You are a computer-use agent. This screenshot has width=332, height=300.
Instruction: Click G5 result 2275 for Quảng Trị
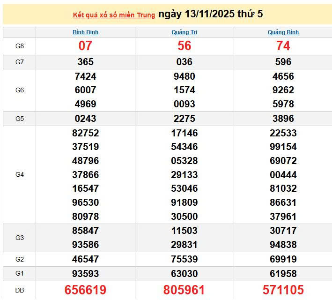click(x=184, y=119)
